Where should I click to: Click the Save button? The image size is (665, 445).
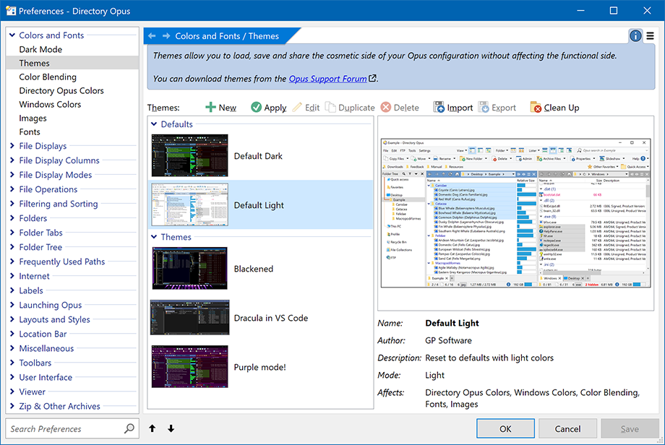pos(630,428)
